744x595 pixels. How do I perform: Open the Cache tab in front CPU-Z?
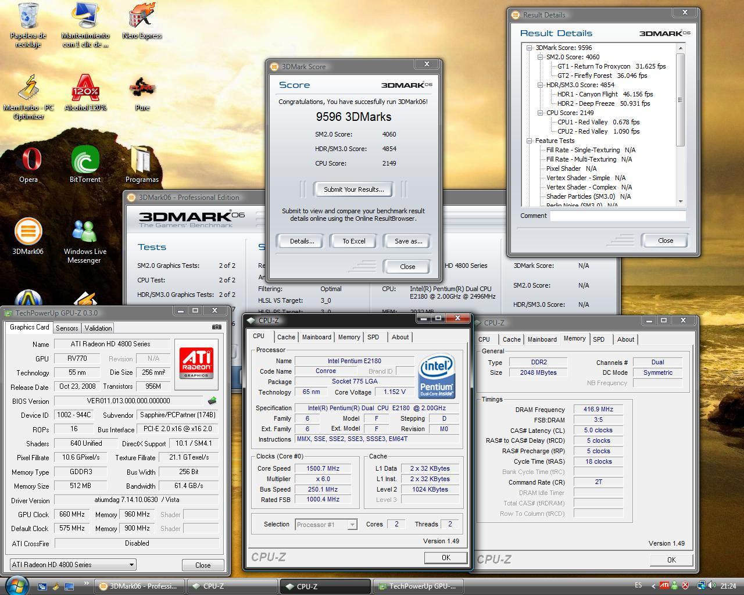[x=286, y=337]
